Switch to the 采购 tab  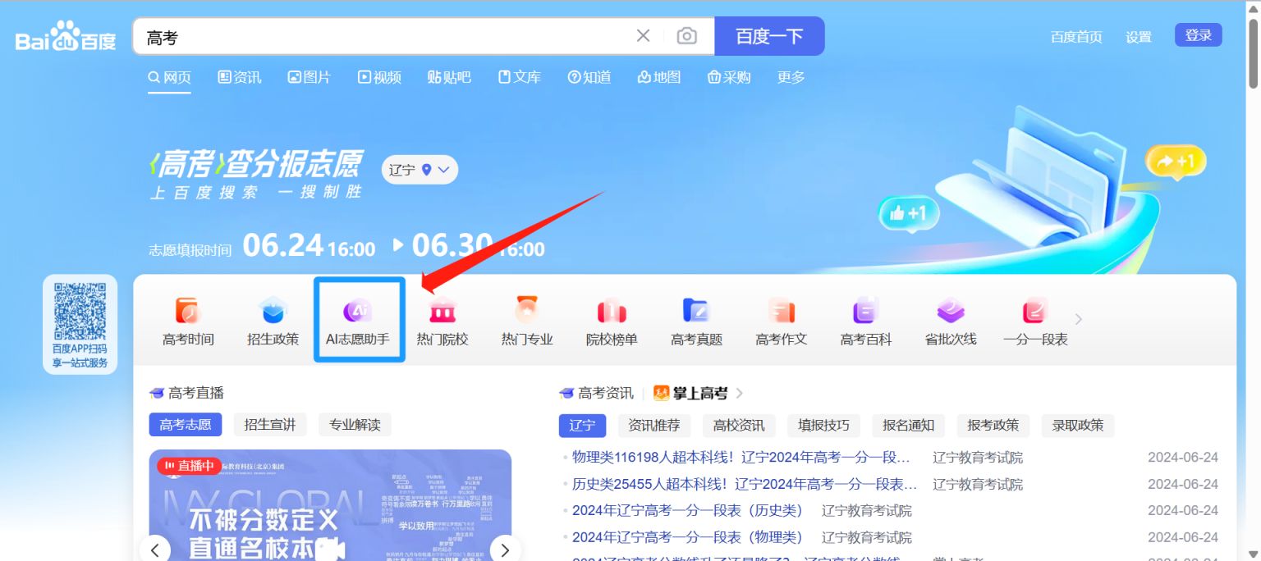(729, 77)
